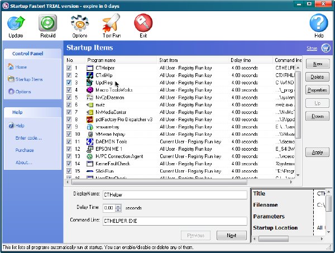Toggle the NvCplDaemon checkbox
The image size is (335, 253).
coord(69,97)
